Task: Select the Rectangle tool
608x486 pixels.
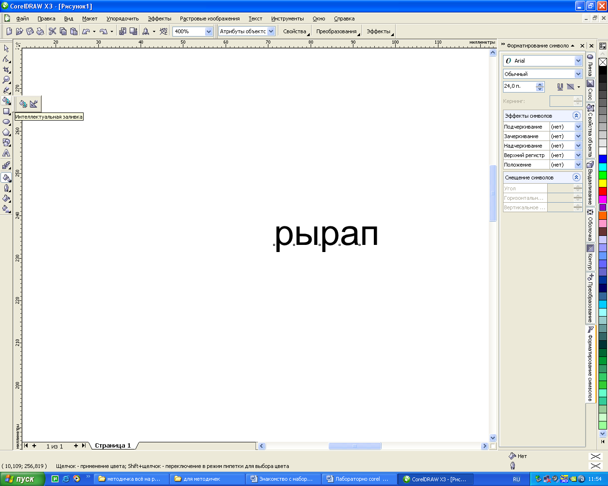Action: click(x=6, y=112)
